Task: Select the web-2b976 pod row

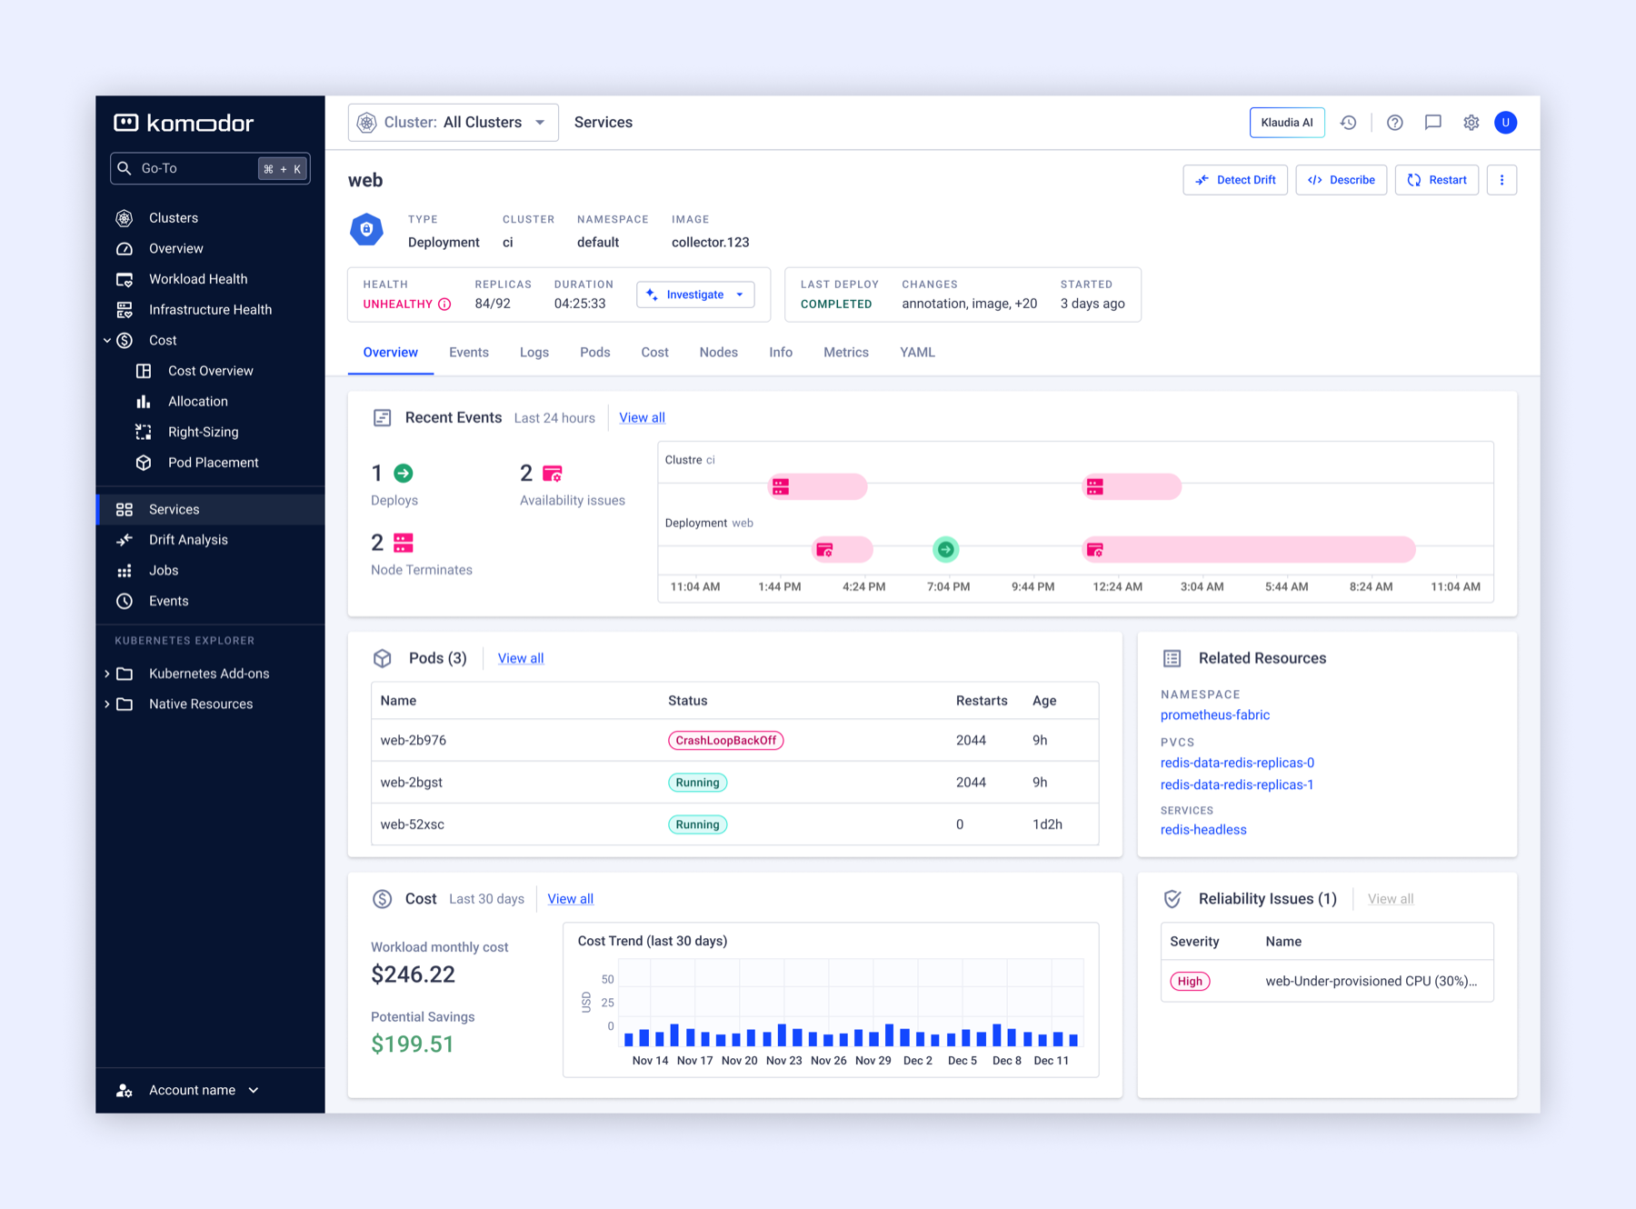Action: [x=735, y=741]
